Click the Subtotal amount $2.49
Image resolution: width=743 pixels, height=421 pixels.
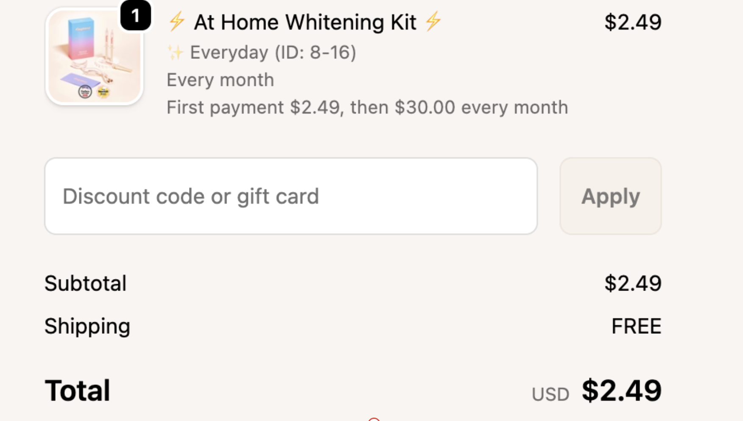pyautogui.click(x=633, y=283)
